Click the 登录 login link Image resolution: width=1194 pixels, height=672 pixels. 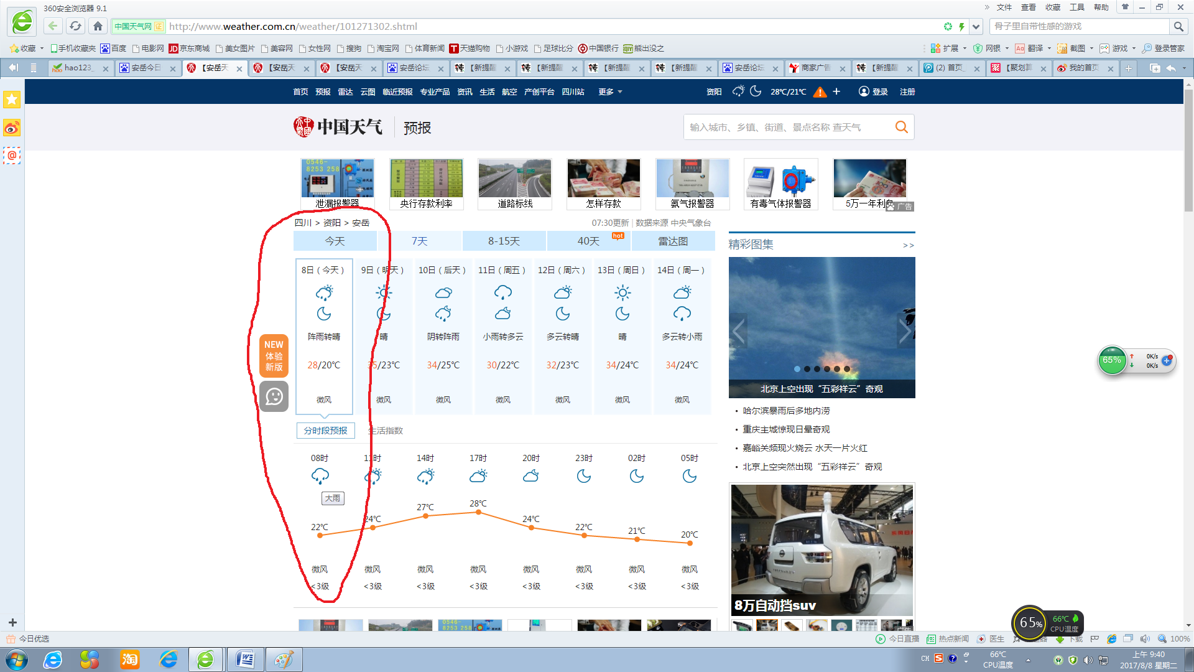pyautogui.click(x=879, y=92)
